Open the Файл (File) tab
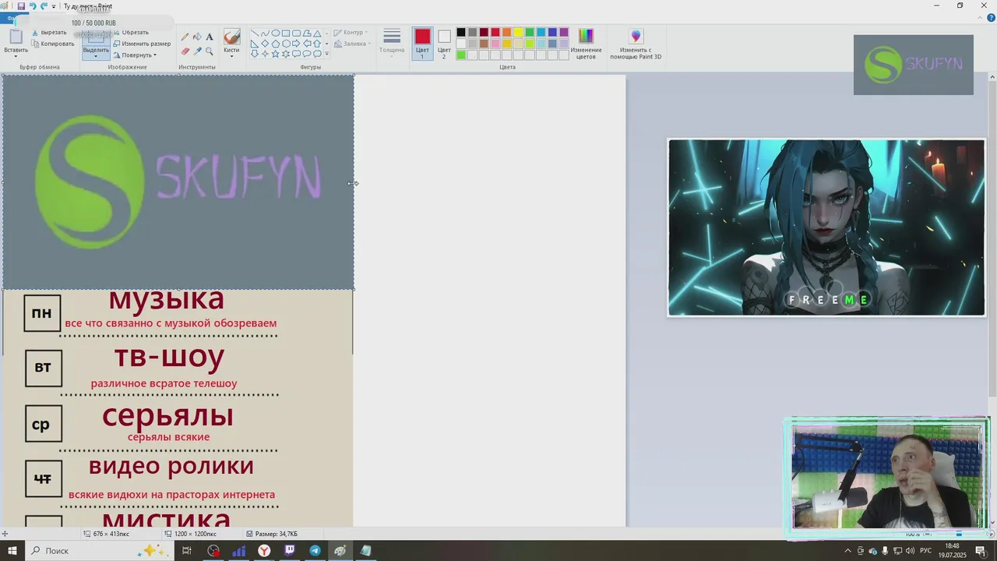 (12, 19)
